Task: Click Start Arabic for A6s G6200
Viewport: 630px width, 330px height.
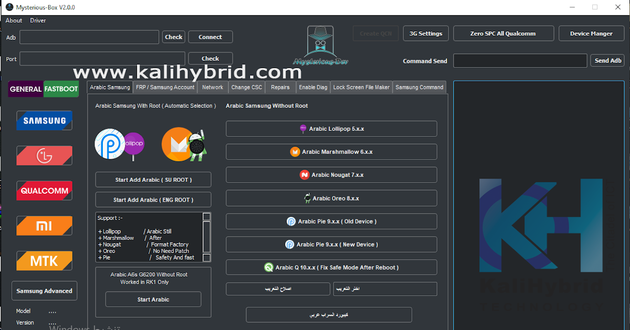Action: click(153, 300)
